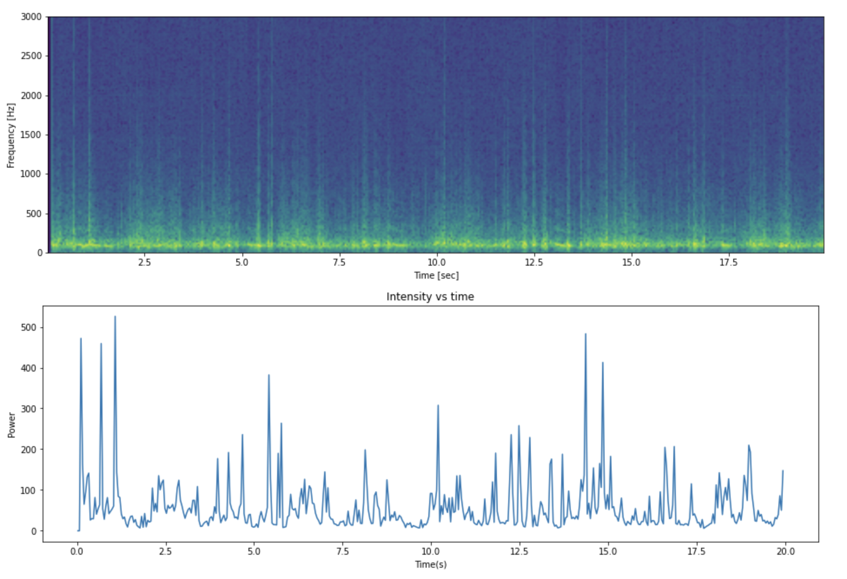Screen dimensions: 847x579
Task: Click the tall intensity peak near 14.4 seconds
Action: pyautogui.click(x=585, y=335)
